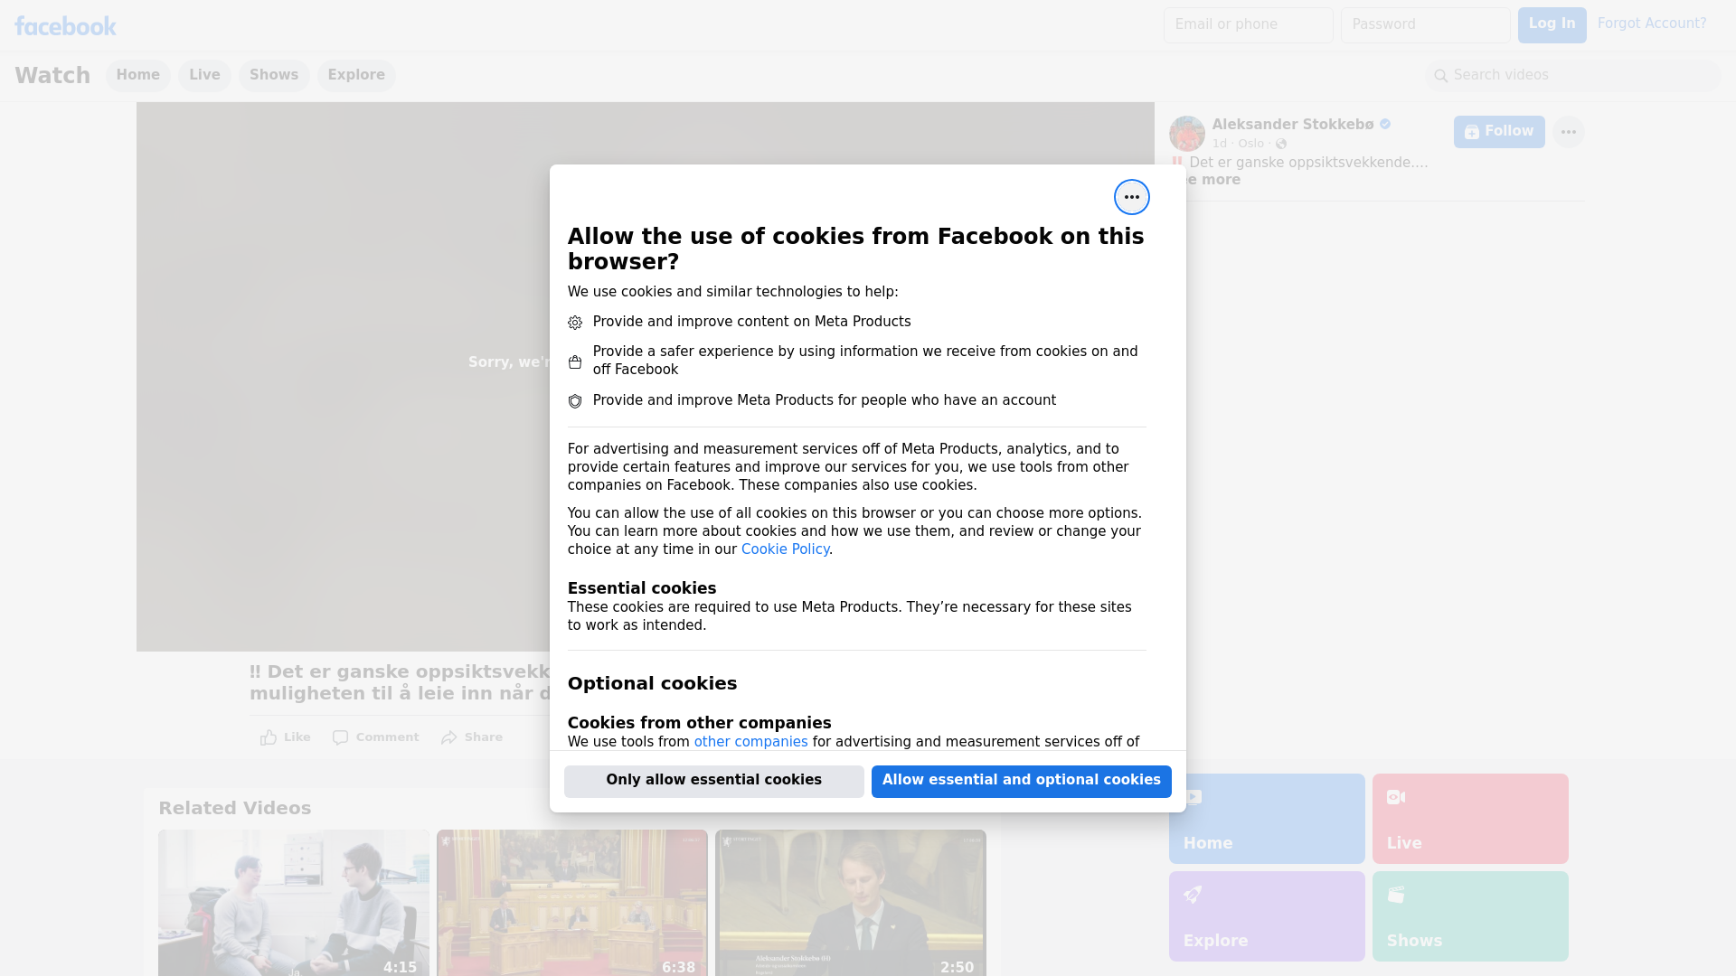
Task: Click the Explore tile rocket icon
Action: (1193, 895)
